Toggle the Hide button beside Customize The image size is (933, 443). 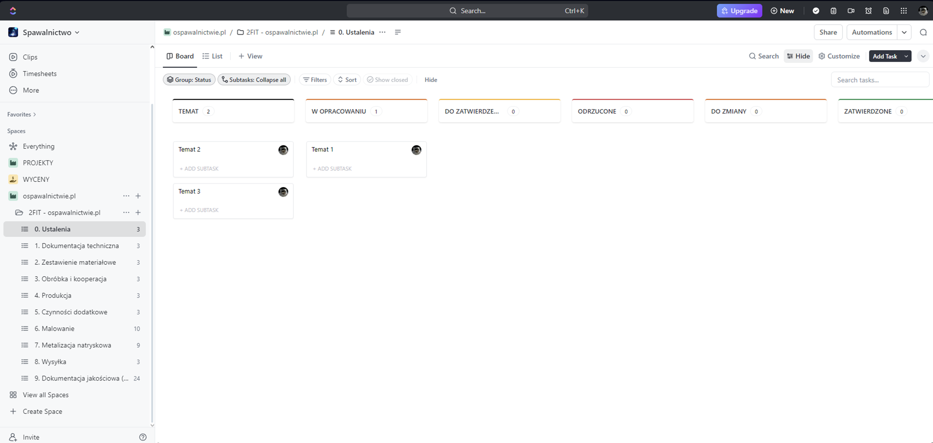click(x=798, y=56)
